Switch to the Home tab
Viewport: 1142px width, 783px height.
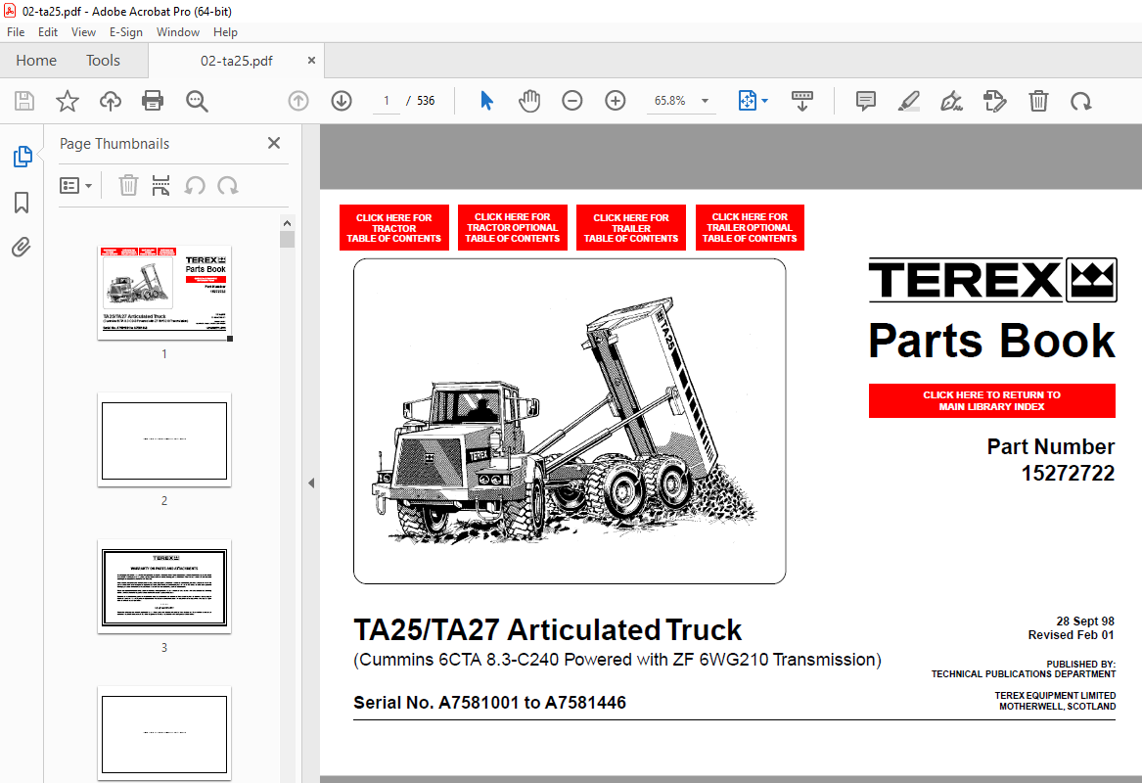click(36, 61)
